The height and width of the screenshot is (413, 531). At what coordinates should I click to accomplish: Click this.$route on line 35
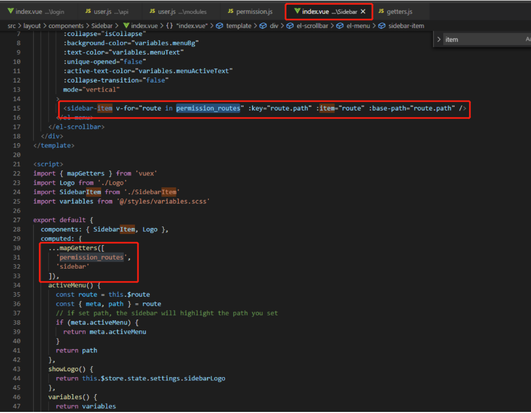pyautogui.click(x=129, y=294)
